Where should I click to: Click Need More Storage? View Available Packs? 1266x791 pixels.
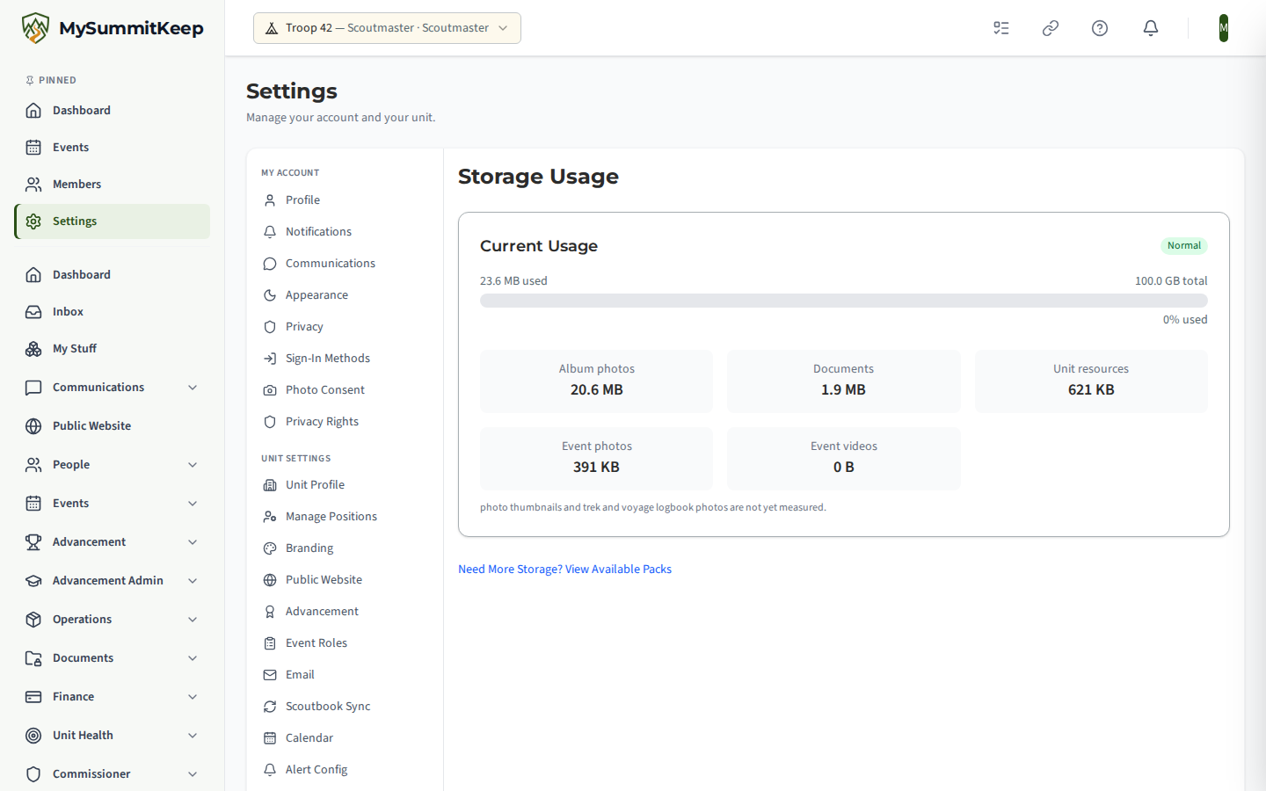tap(564, 570)
